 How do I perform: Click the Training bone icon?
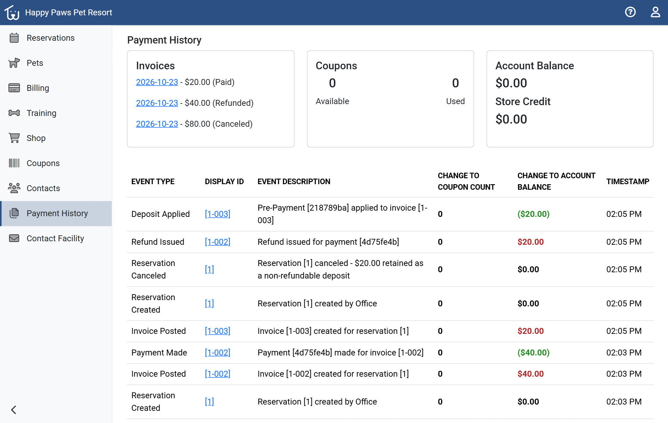point(14,113)
